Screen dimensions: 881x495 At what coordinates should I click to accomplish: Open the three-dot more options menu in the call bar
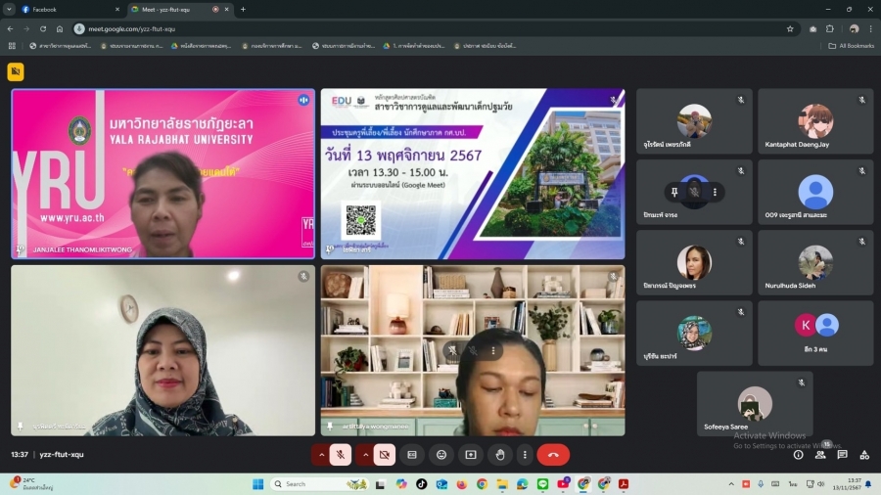(x=525, y=455)
